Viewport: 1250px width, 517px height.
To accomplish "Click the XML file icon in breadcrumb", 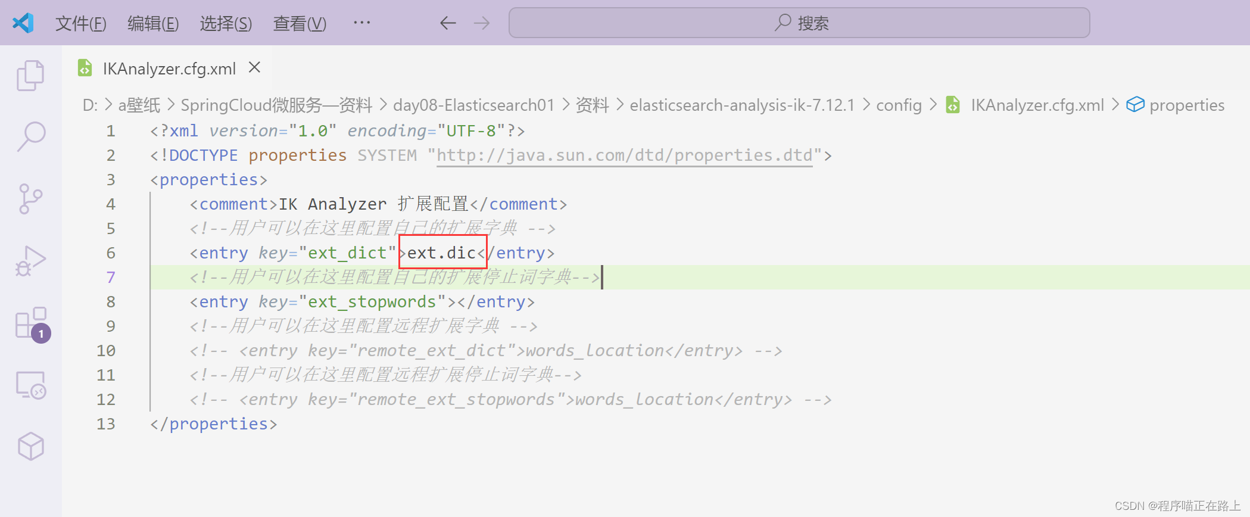I will 953,105.
